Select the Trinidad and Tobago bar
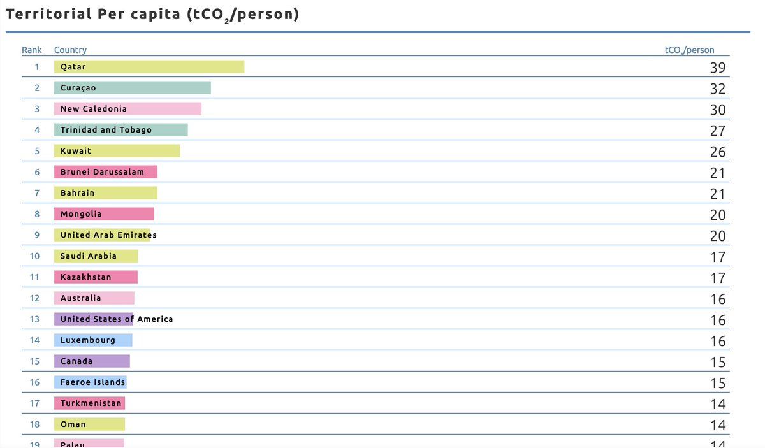This screenshot has height=448, width=765. [x=121, y=130]
